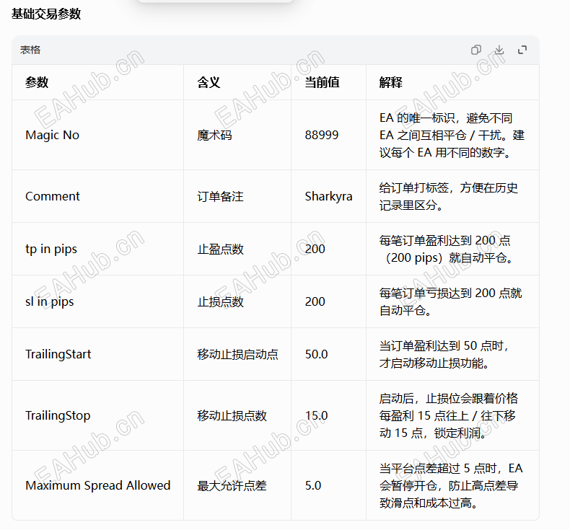This screenshot has width=570, height=530.
Task: Click the 含义 column header
Action: [x=209, y=82]
